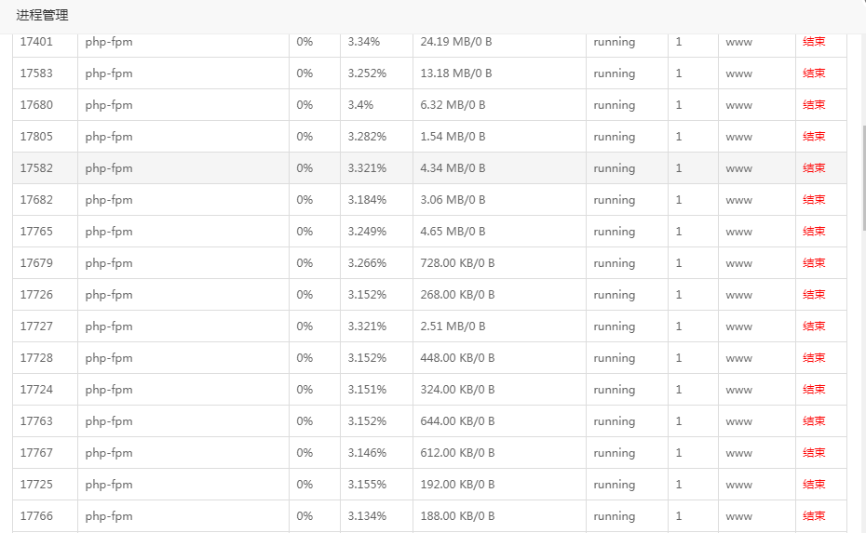Kill process 17805 using 结束

tap(814, 137)
